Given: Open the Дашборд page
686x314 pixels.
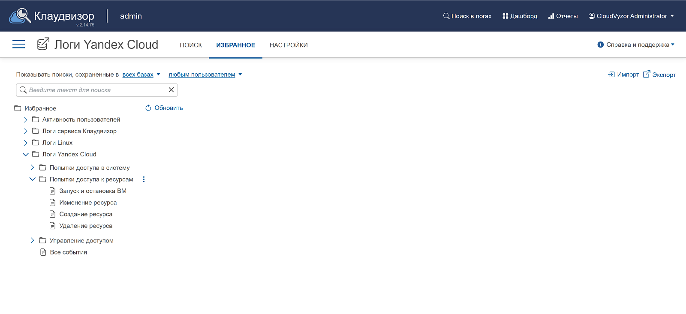Looking at the screenshot, I should (520, 16).
